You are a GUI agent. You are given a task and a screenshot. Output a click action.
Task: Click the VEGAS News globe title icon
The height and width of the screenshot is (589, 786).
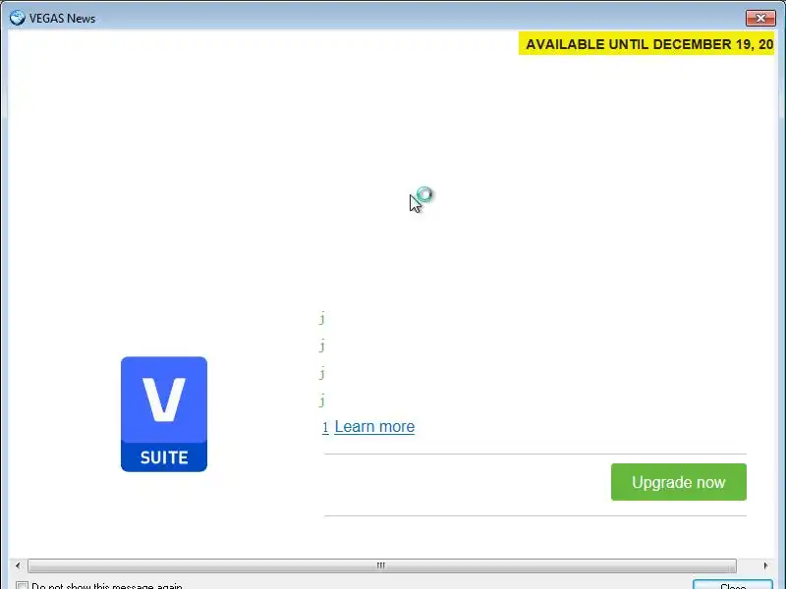click(x=17, y=18)
